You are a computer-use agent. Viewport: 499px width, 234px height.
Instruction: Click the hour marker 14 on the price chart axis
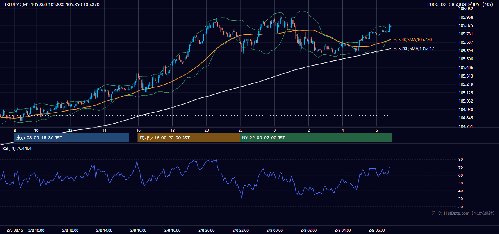tap(104, 130)
